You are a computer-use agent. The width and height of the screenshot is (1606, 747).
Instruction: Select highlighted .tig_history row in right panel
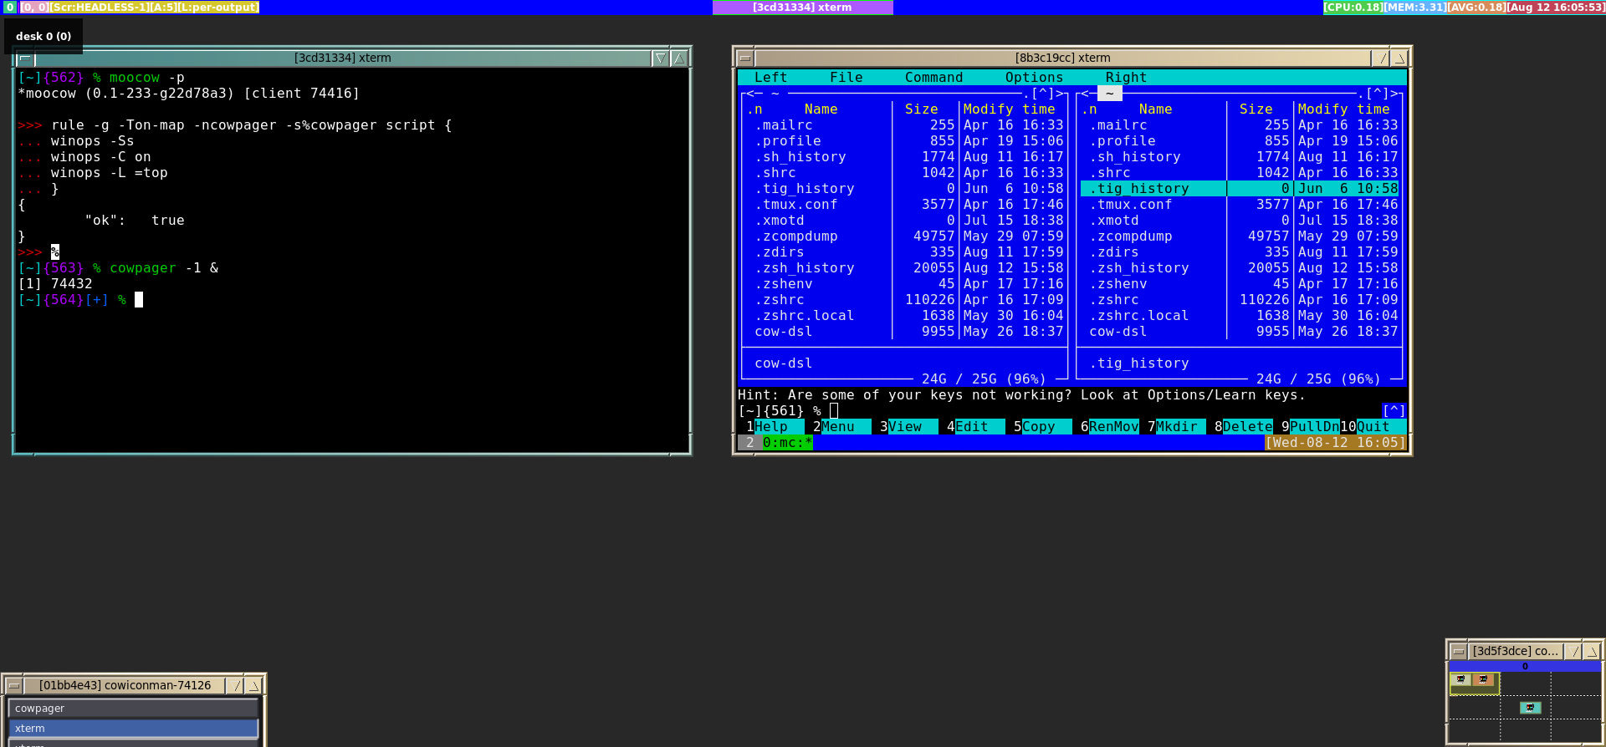[x=1239, y=189]
